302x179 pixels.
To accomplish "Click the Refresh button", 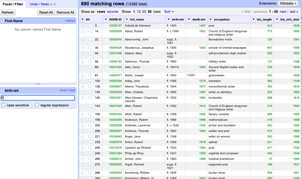I will click(8, 13).
